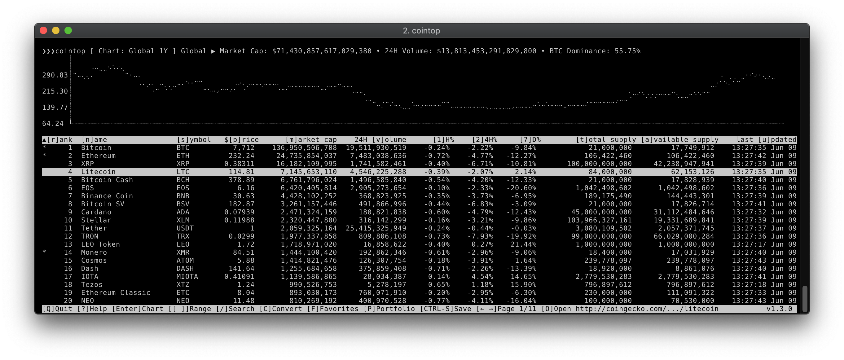844x360 pixels.
Task: Click the window title '2. cointop'
Action: (421, 31)
